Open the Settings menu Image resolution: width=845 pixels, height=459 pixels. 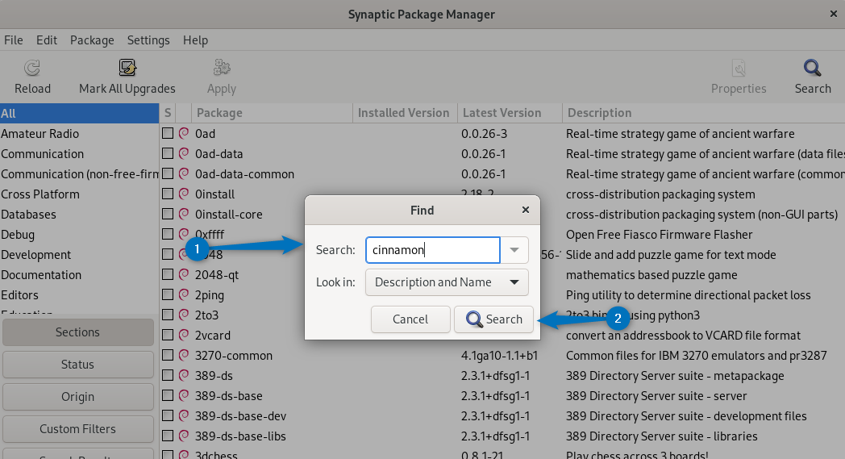148,40
